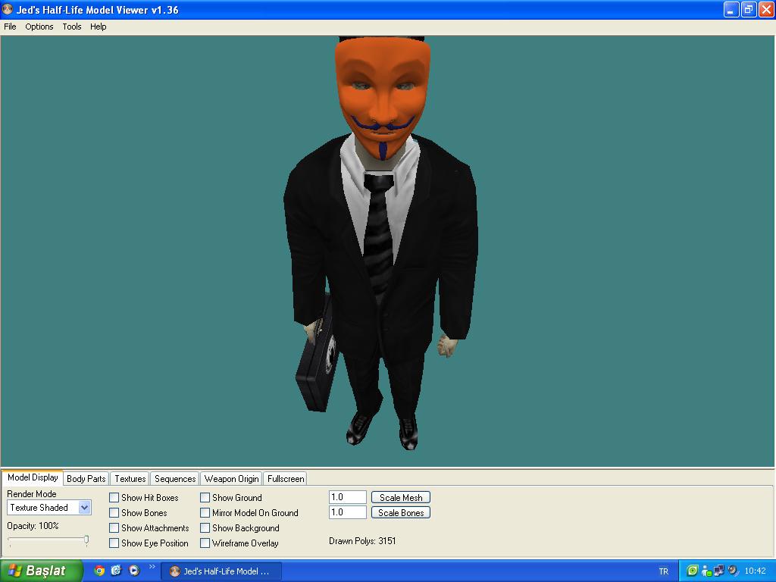Enable Wireframe Overlay checkbox
This screenshot has height=582, width=776.
tap(205, 543)
